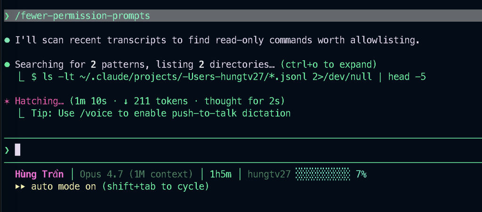Click the 'Hùng Trần' name in status line
This screenshot has height=212, width=482.
point(40,174)
